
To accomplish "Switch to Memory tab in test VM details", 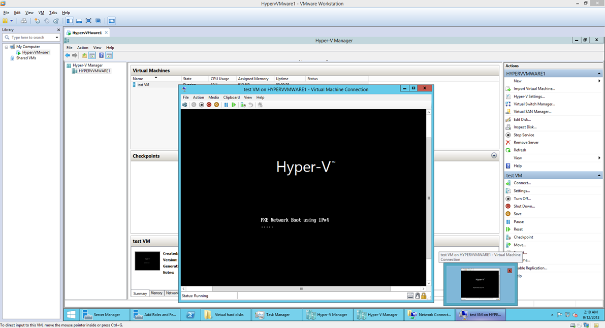I will tap(156, 293).
